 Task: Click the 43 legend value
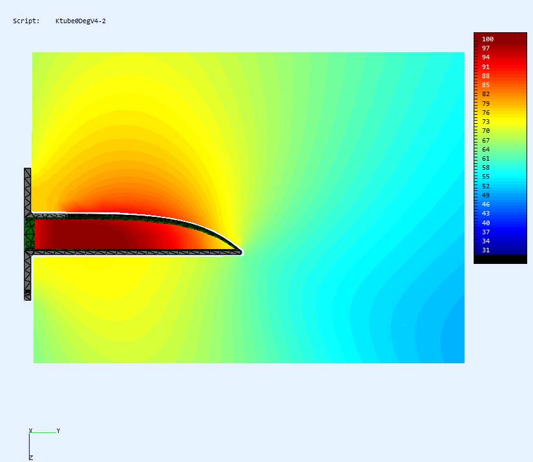[x=486, y=214]
